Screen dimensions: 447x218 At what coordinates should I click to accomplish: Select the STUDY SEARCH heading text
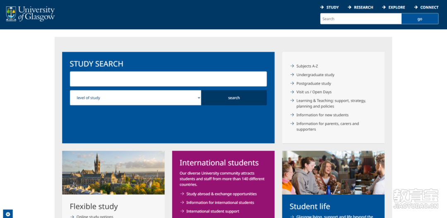96,64
